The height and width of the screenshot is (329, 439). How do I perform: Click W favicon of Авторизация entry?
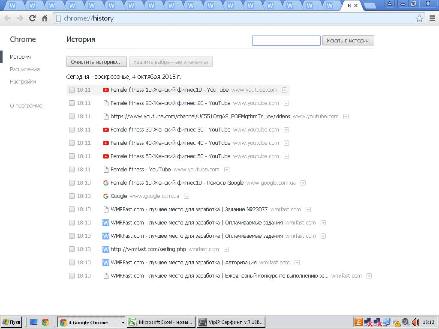(105, 263)
